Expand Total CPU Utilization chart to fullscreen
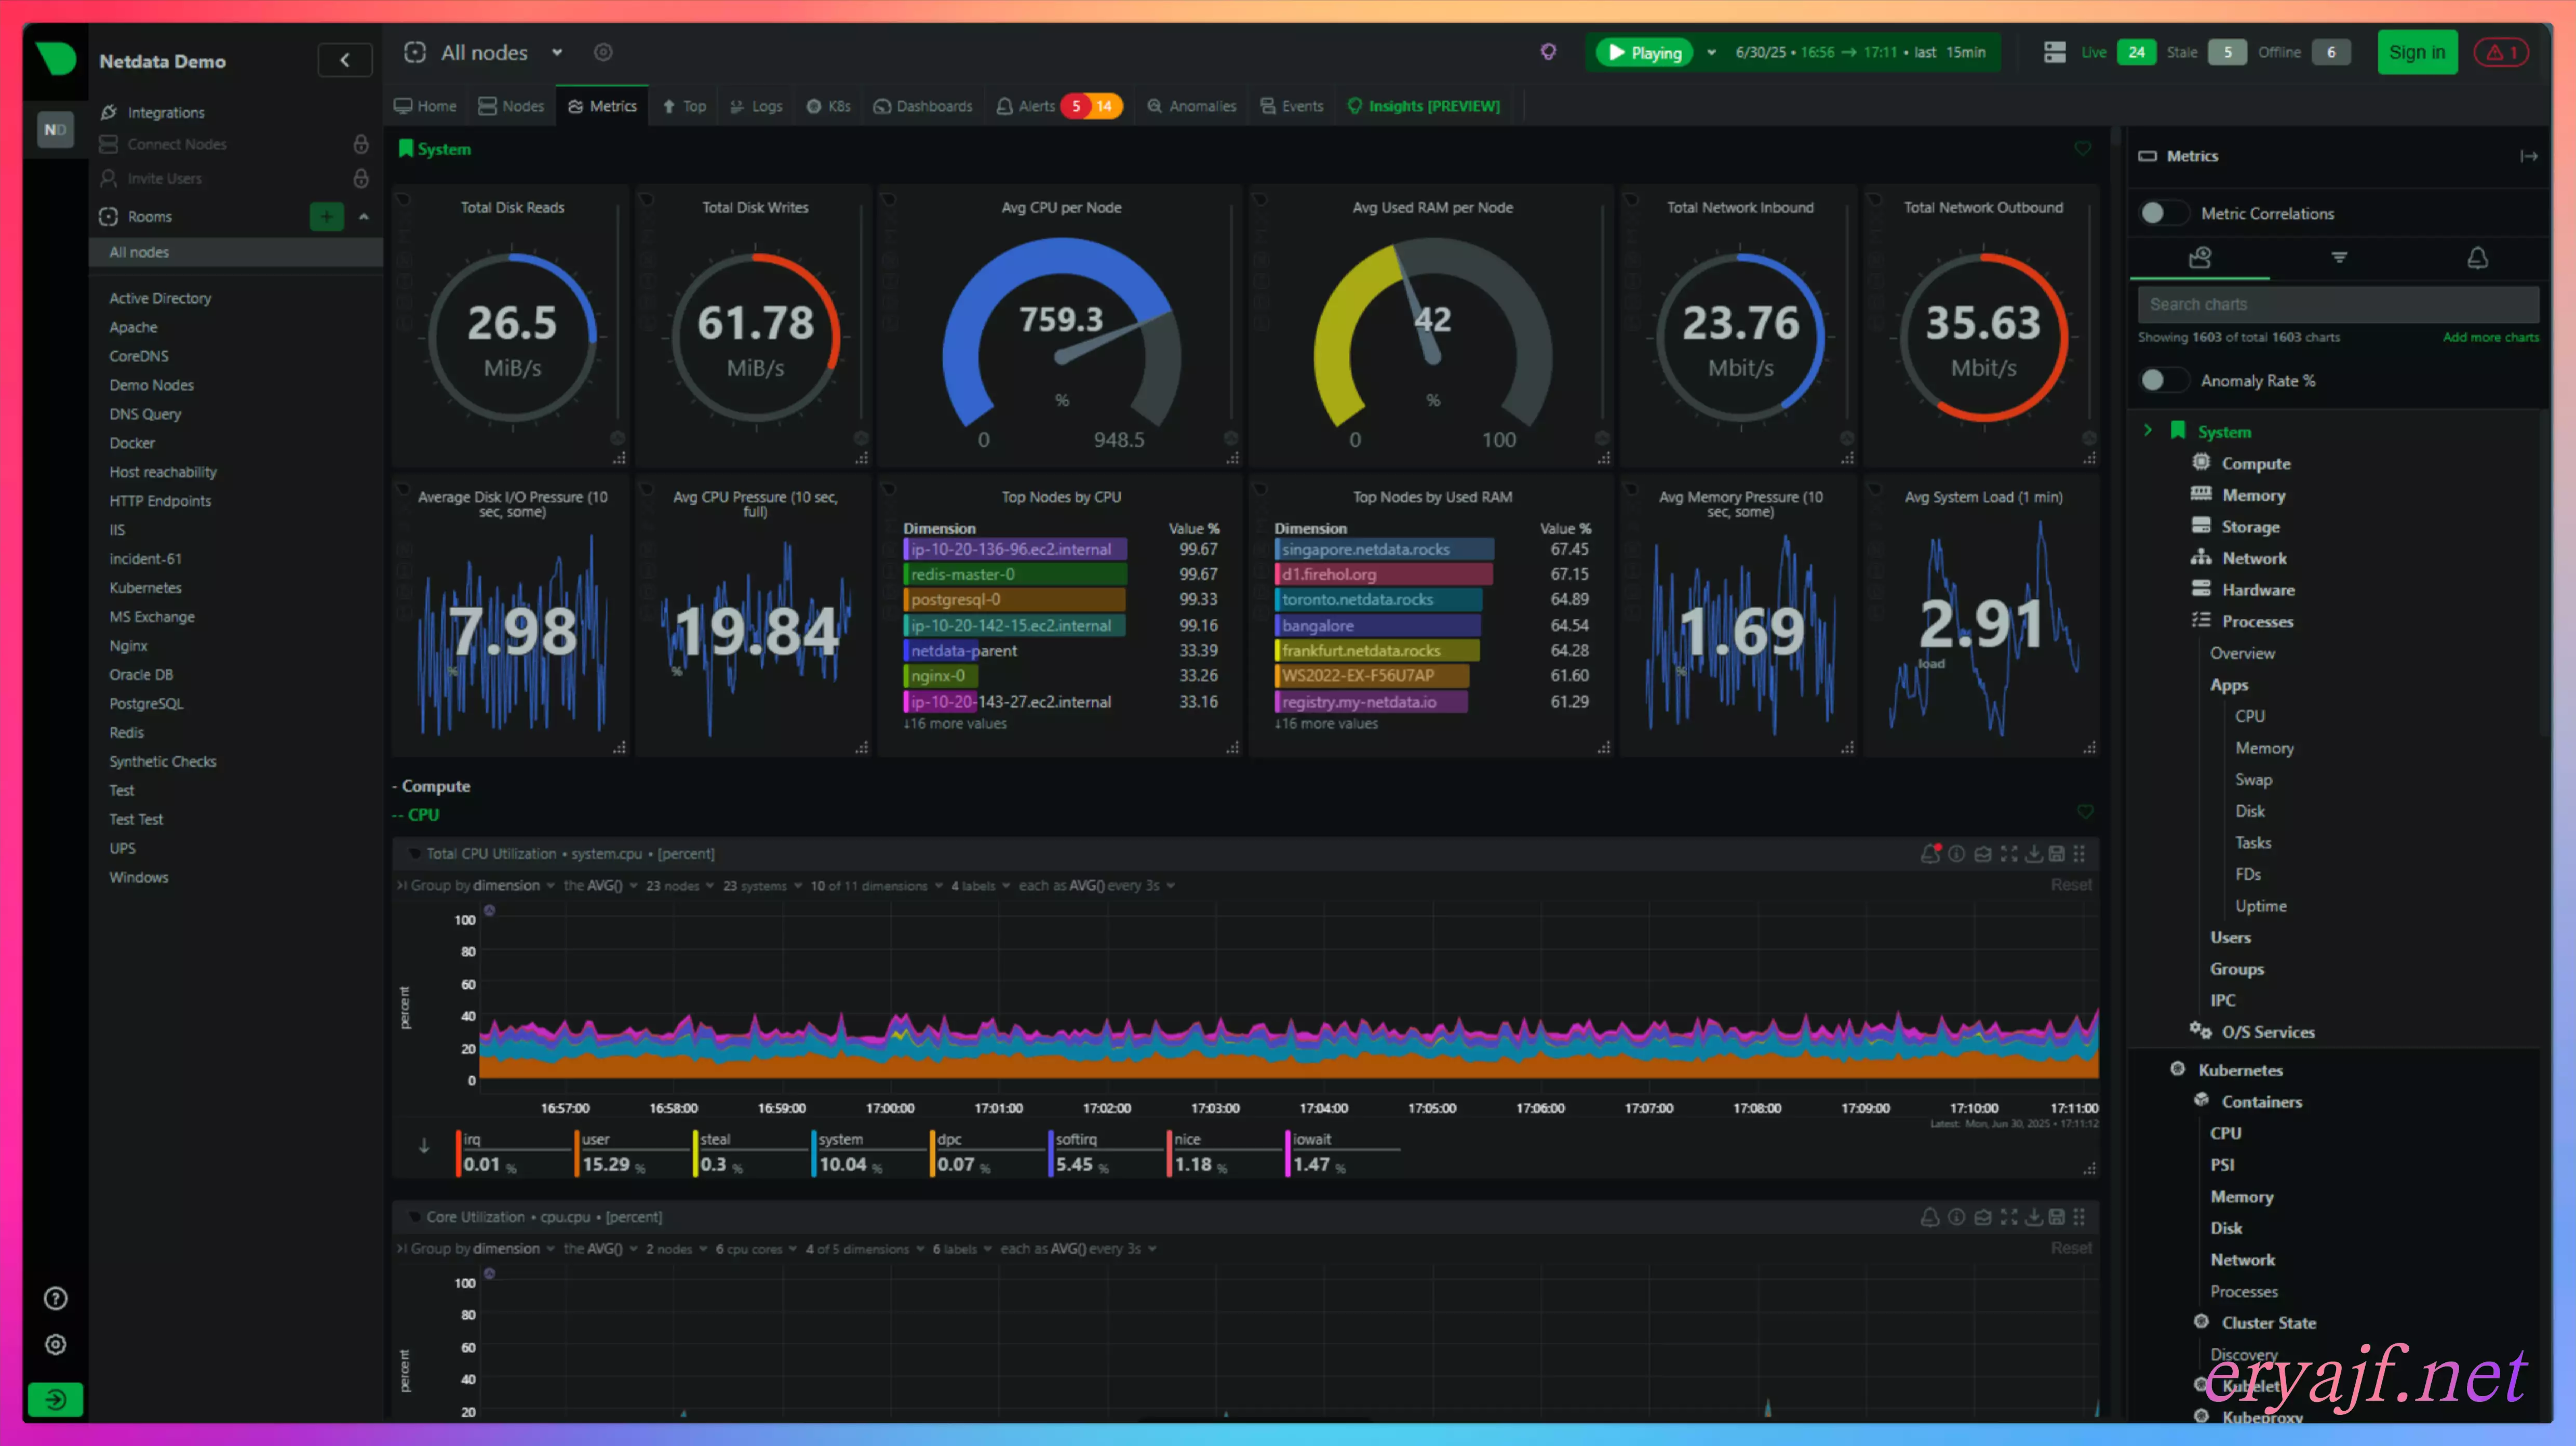Viewport: 2576px width, 1446px height. [2008, 854]
